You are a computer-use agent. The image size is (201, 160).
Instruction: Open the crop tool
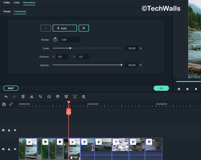[x=40, y=97]
